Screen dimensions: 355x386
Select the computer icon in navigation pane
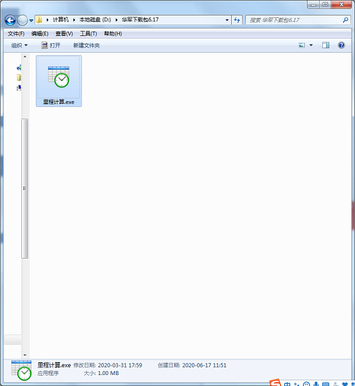coord(19,87)
